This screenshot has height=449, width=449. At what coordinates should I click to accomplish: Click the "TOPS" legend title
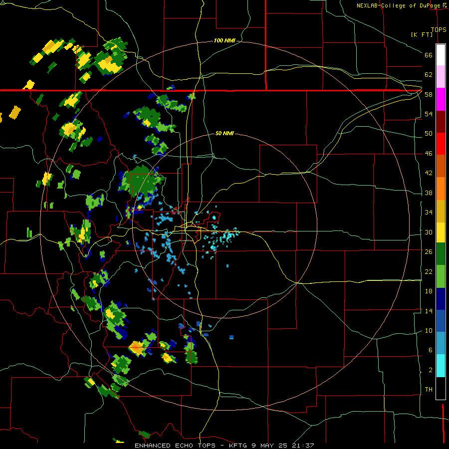tap(439, 30)
